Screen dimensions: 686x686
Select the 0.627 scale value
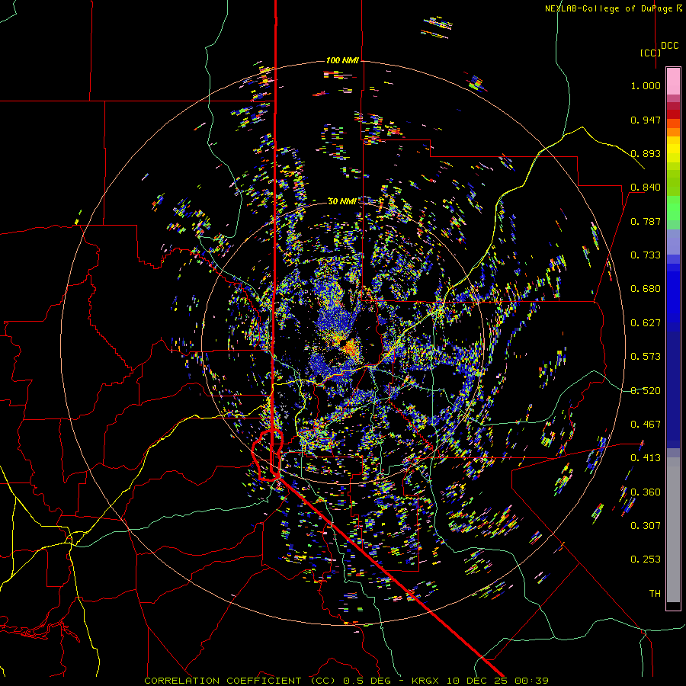(x=646, y=323)
